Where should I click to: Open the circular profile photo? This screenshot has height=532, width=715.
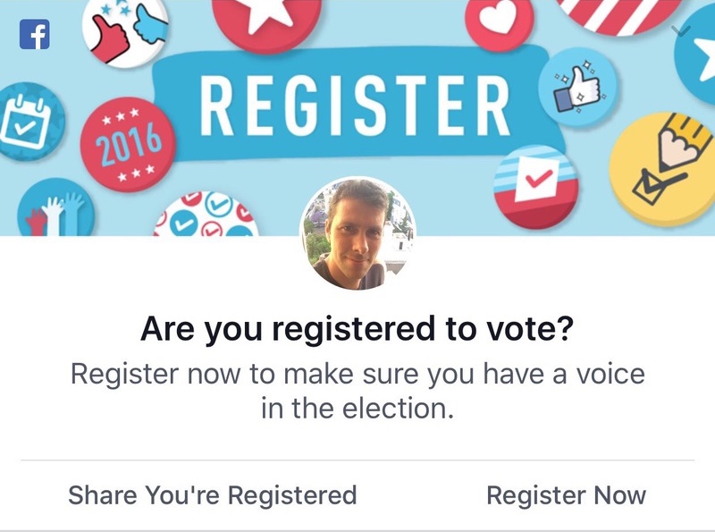[357, 232]
